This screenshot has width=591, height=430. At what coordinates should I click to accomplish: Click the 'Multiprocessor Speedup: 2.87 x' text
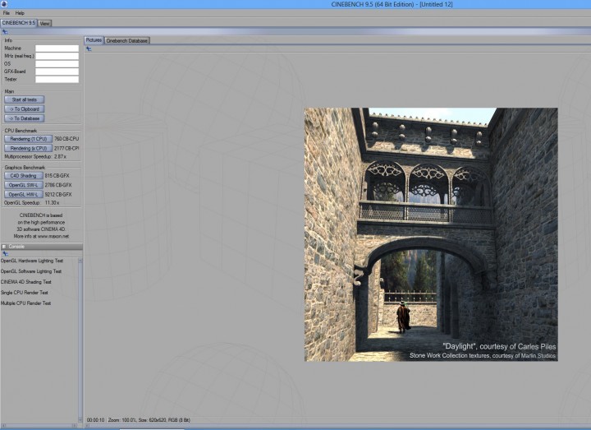tap(35, 157)
